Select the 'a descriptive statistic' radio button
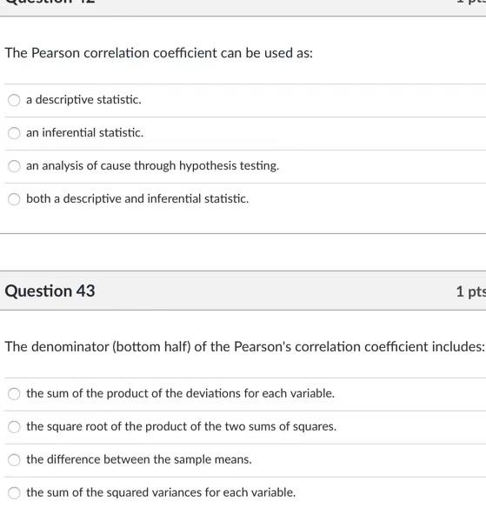 pos(14,100)
